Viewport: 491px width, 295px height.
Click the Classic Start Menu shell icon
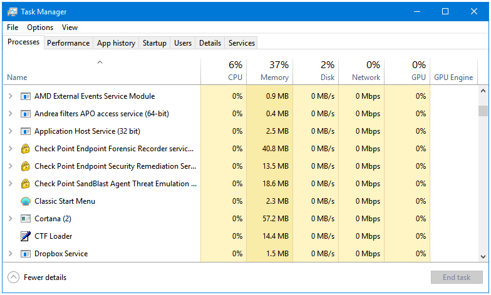coord(25,201)
